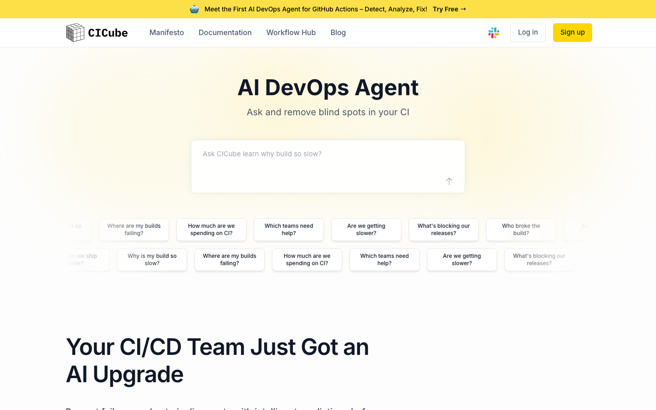Choose top-row 'Which teams need help?' chip
Image resolution: width=656 pixels, height=410 pixels.
click(x=289, y=230)
